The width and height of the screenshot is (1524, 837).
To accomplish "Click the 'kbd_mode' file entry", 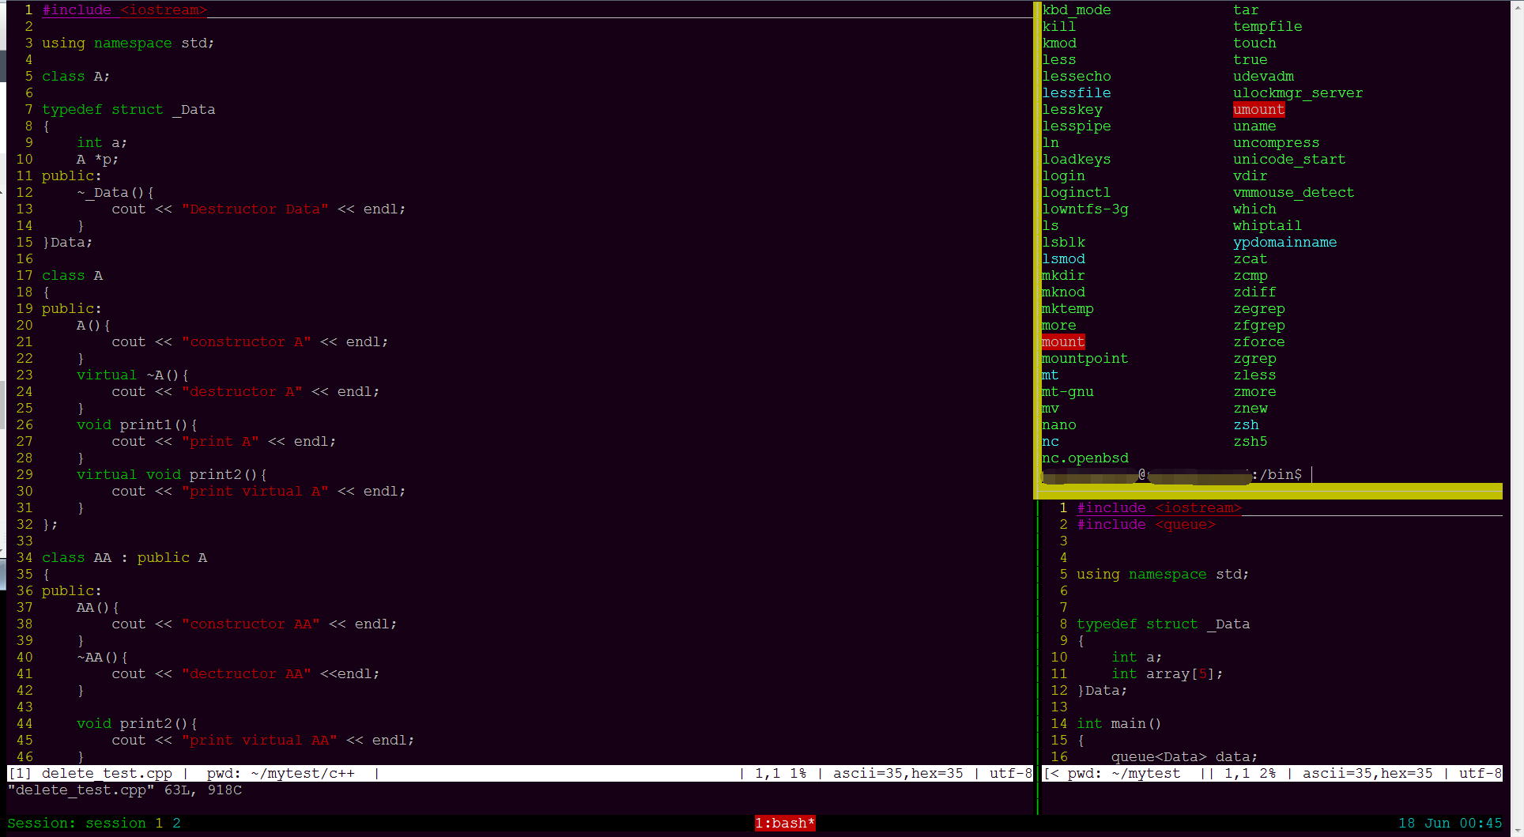I will pos(1076,9).
